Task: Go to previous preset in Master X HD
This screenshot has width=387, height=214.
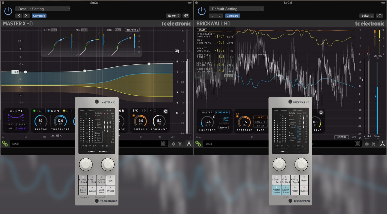Action: [19, 16]
